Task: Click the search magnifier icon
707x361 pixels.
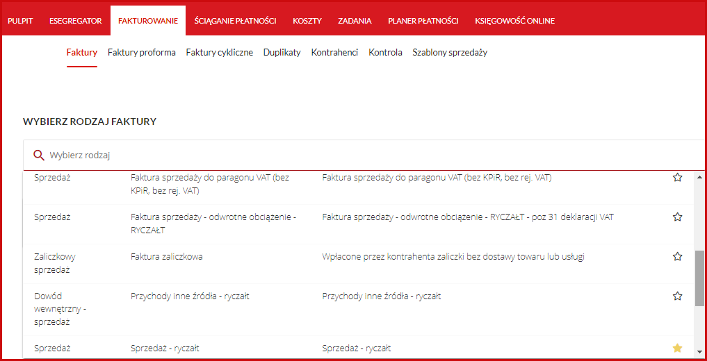Action: point(39,156)
